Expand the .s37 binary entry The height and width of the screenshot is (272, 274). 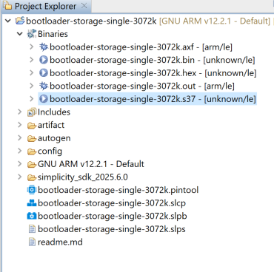[32, 99]
